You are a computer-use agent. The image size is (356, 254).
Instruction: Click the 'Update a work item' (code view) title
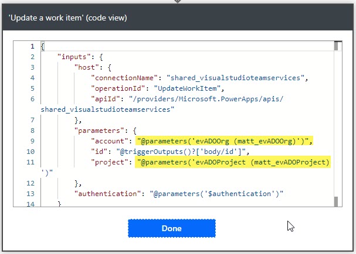coord(67,18)
